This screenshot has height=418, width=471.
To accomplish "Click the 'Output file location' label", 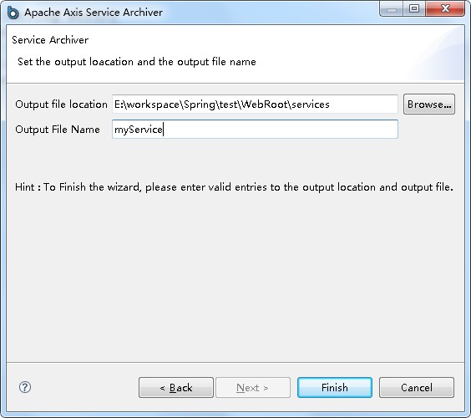I will [61, 104].
